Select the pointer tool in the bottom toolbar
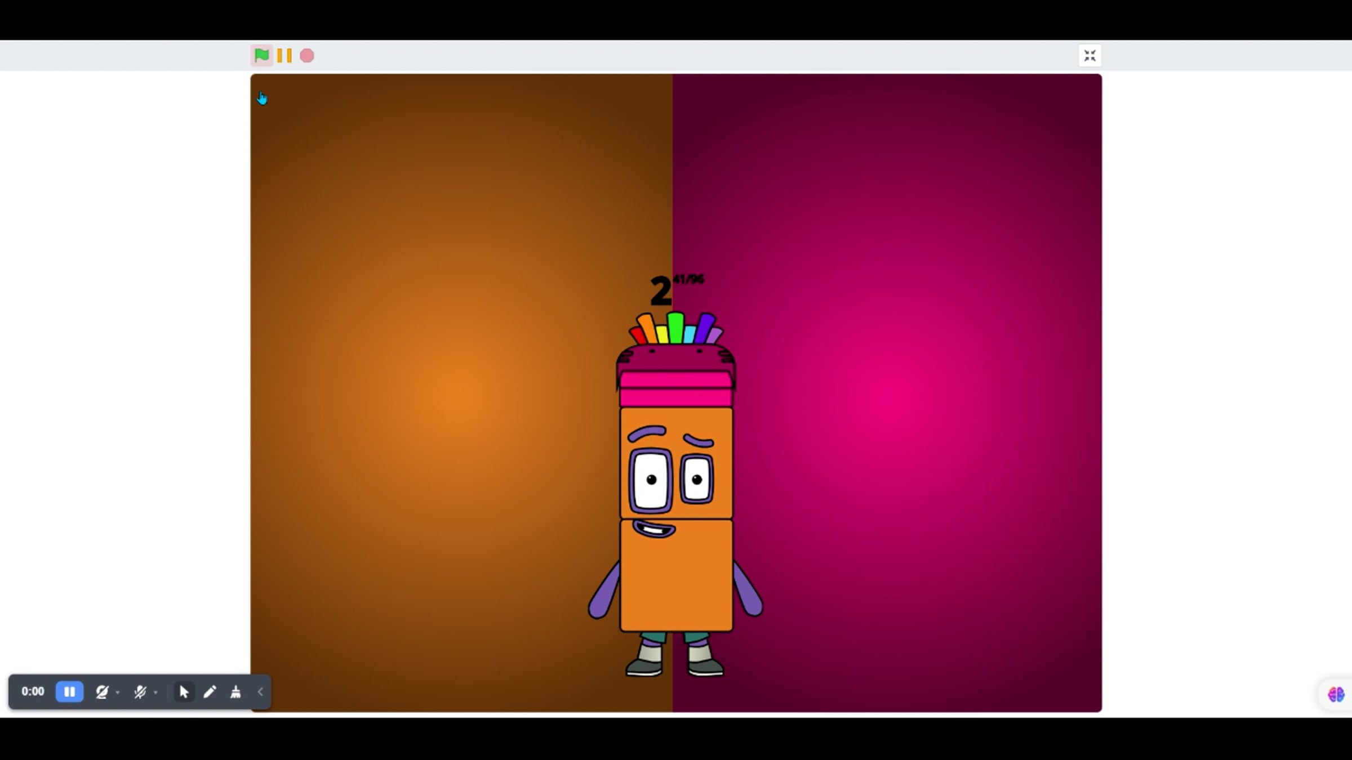 click(x=184, y=691)
